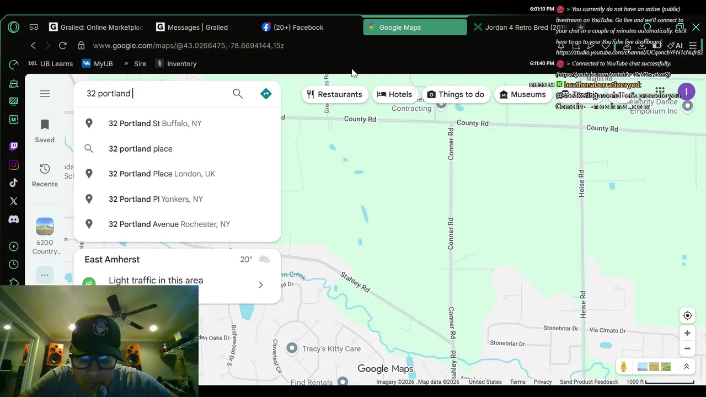
Task: Click the East Amherst location heading
Action: (x=112, y=260)
